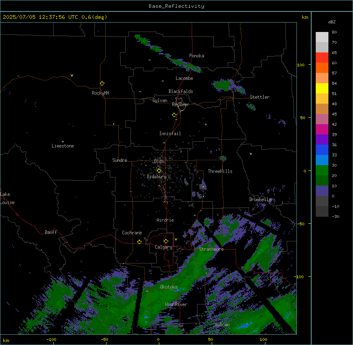The image size is (353, 345).
Task: Click the Didsbury city label
Action: pyautogui.click(x=157, y=177)
